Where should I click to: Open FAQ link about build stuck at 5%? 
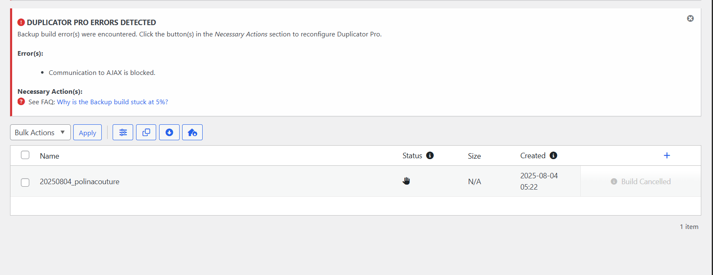[x=113, y=102]
